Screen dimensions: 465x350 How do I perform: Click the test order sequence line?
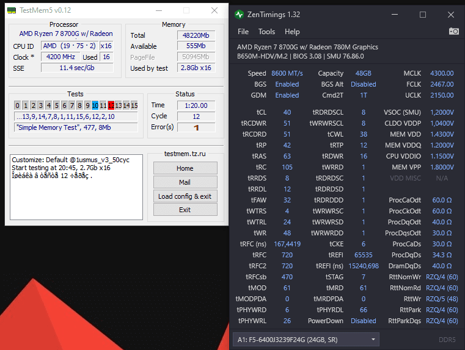pos(76,116)
